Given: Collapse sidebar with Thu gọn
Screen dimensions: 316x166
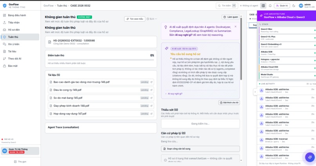Looking at the screenshot, I should click(x=20, y=162).
